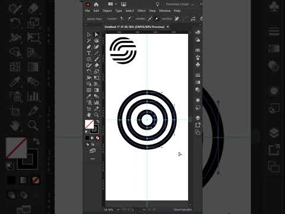Image resolution: width=285 pixels, height=214 pixels.
Task: Open Artboards panel icon in dock
Action: (198, 132)
